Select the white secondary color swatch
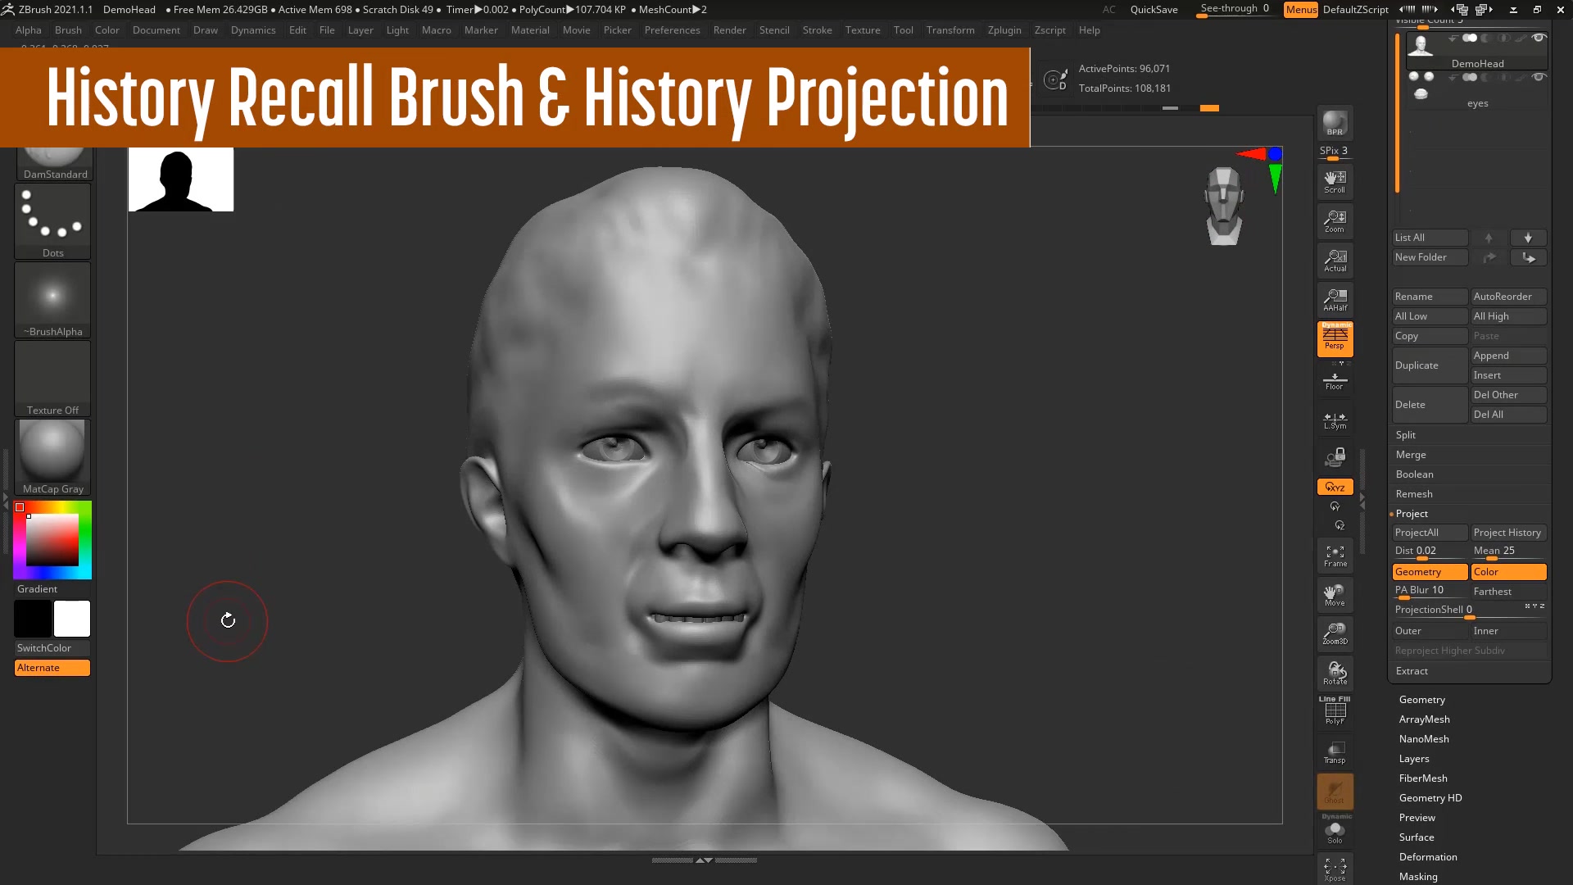Image resolution: width=1573 pixels, height=885 pixels. (x=72, y=619)
